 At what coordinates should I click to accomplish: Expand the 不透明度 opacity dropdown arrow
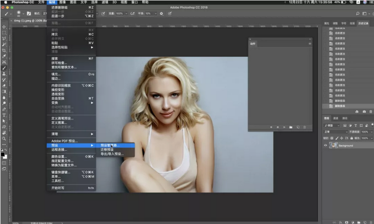[x=371, y=132]
